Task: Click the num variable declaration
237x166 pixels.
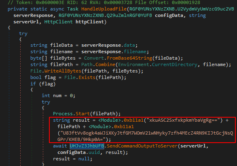Action: point(57,96)
